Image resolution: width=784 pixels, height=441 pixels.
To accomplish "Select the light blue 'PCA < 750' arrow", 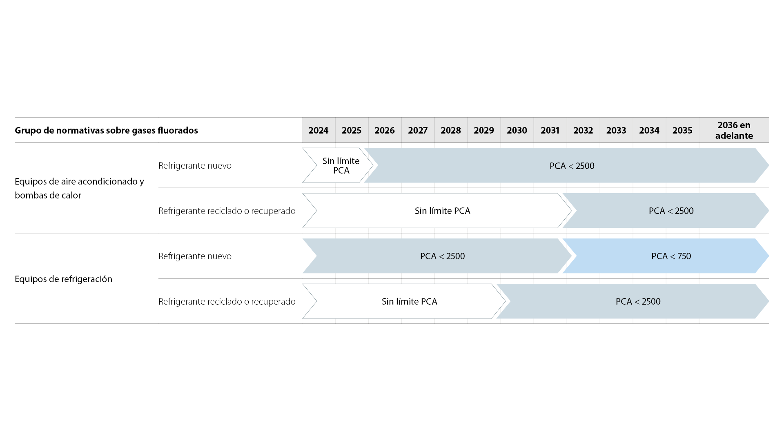I will coord(666,256).
